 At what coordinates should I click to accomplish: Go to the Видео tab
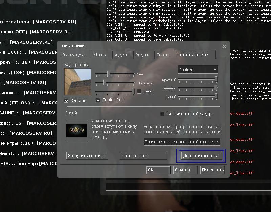point(141,55)
